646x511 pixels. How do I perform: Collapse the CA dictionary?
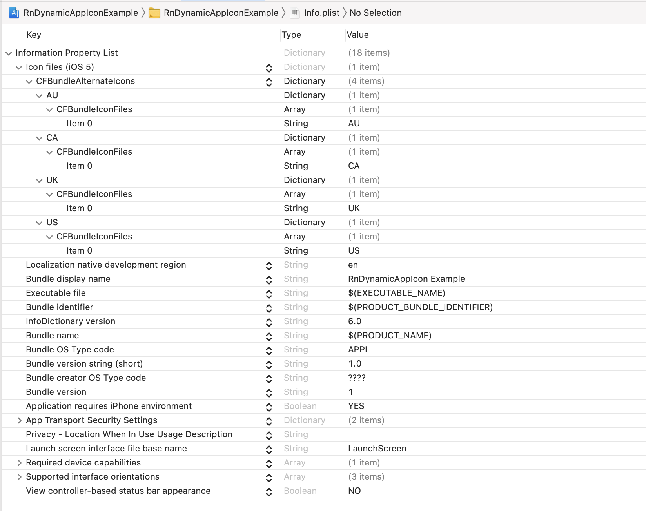(x=39, y=138)
